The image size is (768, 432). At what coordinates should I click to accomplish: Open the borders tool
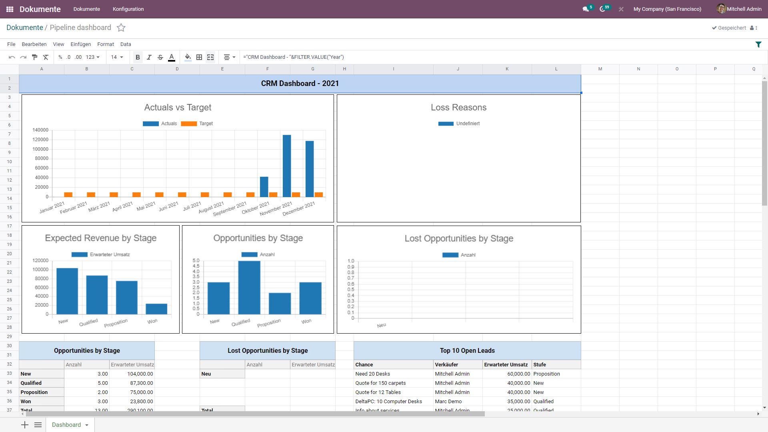click(x=199, y=57)
